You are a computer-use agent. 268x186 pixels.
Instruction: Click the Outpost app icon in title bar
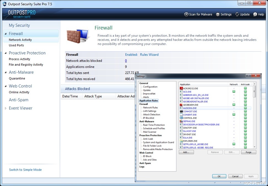pyautogui.click(x=4, y=4)
